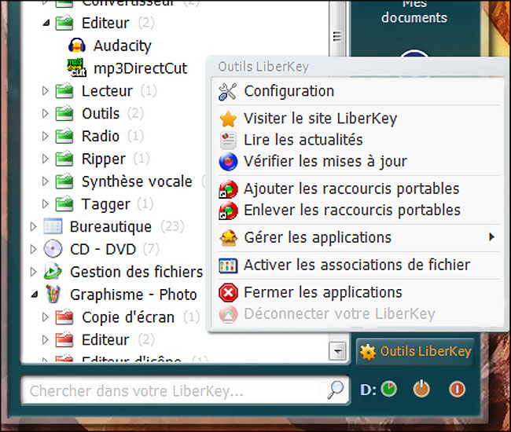This screenshot has width=511, height=432.
Task: Click the Configuration tools icon
Action: click(227, 91)
